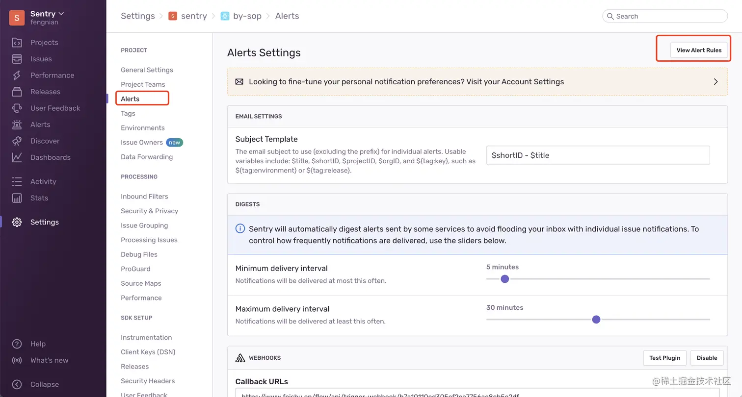Click the Alerts siren icon in sidebar

17,124
